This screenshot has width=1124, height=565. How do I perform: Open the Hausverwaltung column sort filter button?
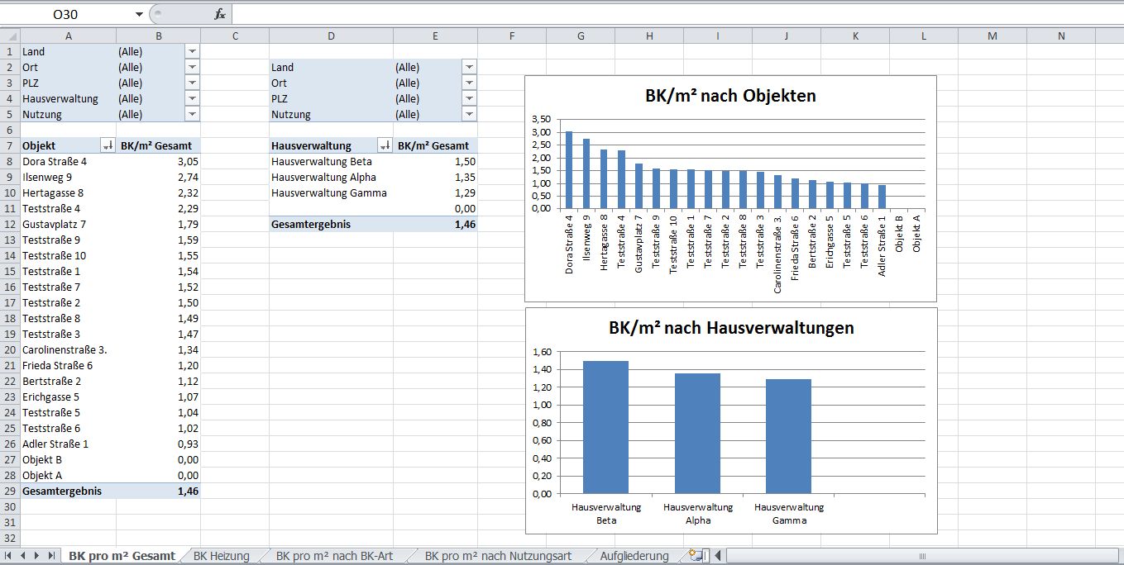(x=385, y=145)
